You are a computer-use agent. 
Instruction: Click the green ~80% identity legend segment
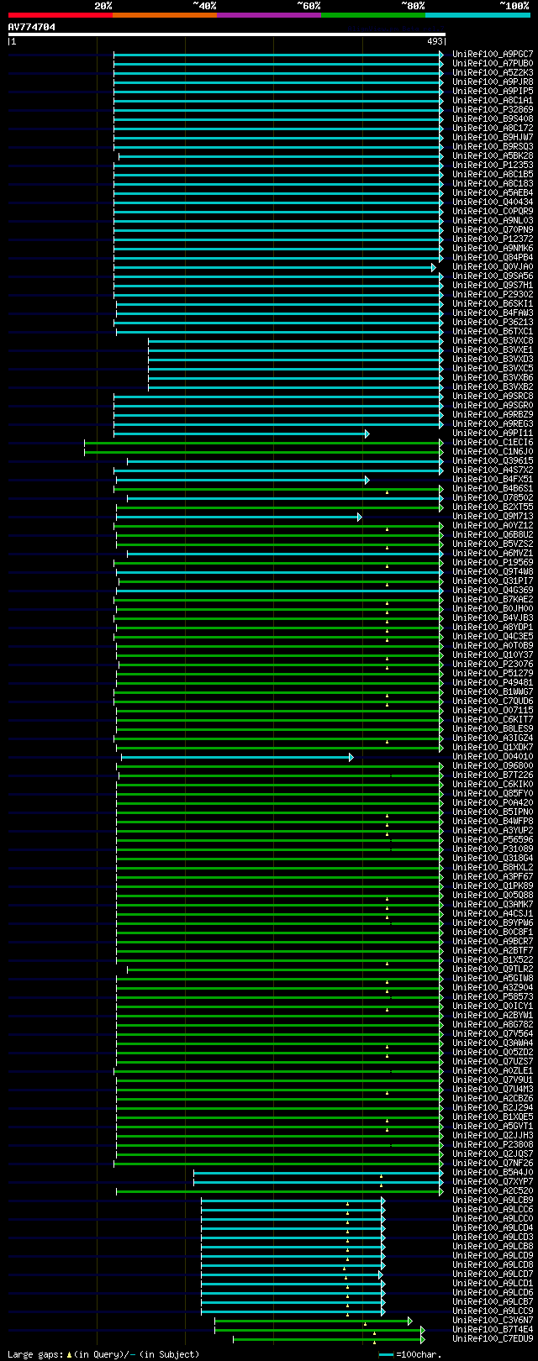click(372, 15)
